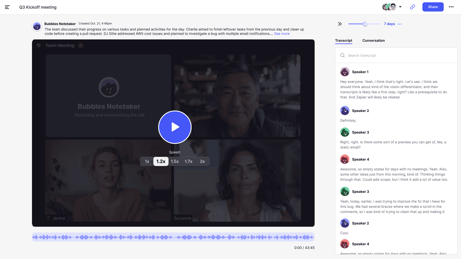Viewport: 461px width, 259px height.
Task: Expand participants avatar dropdown arrow
Action: click(x=400, y=7)
